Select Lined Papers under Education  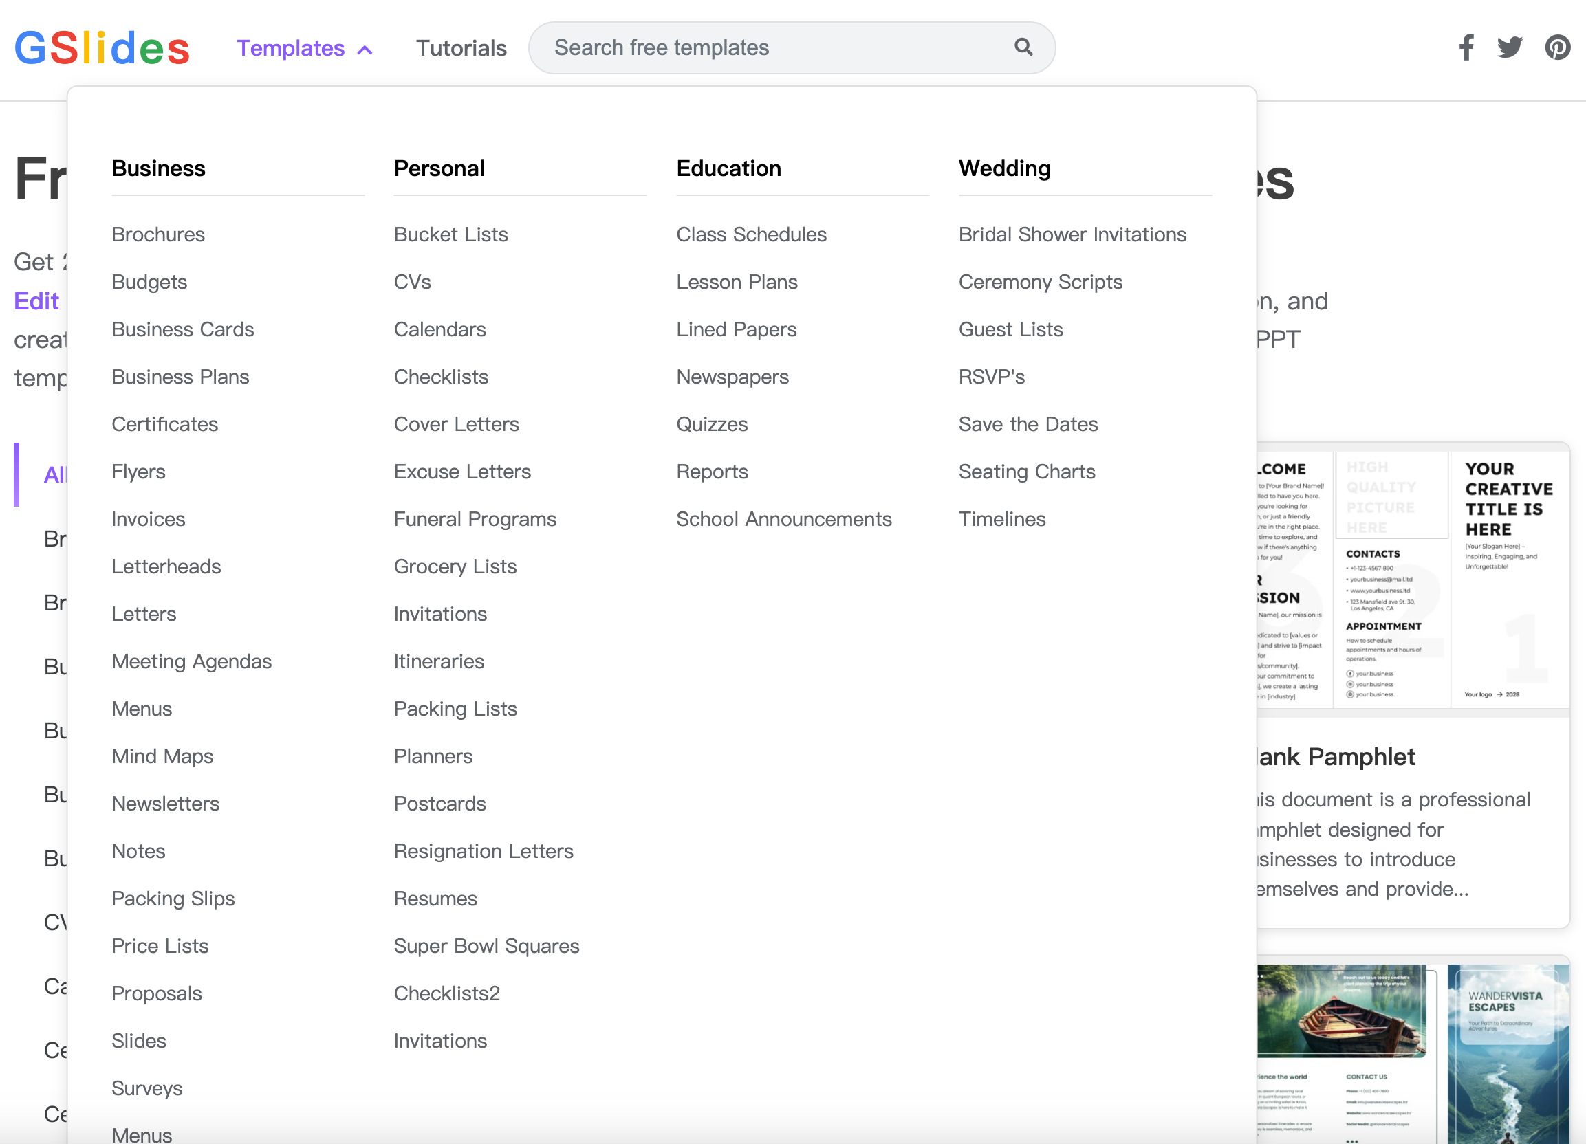[737, 329]
